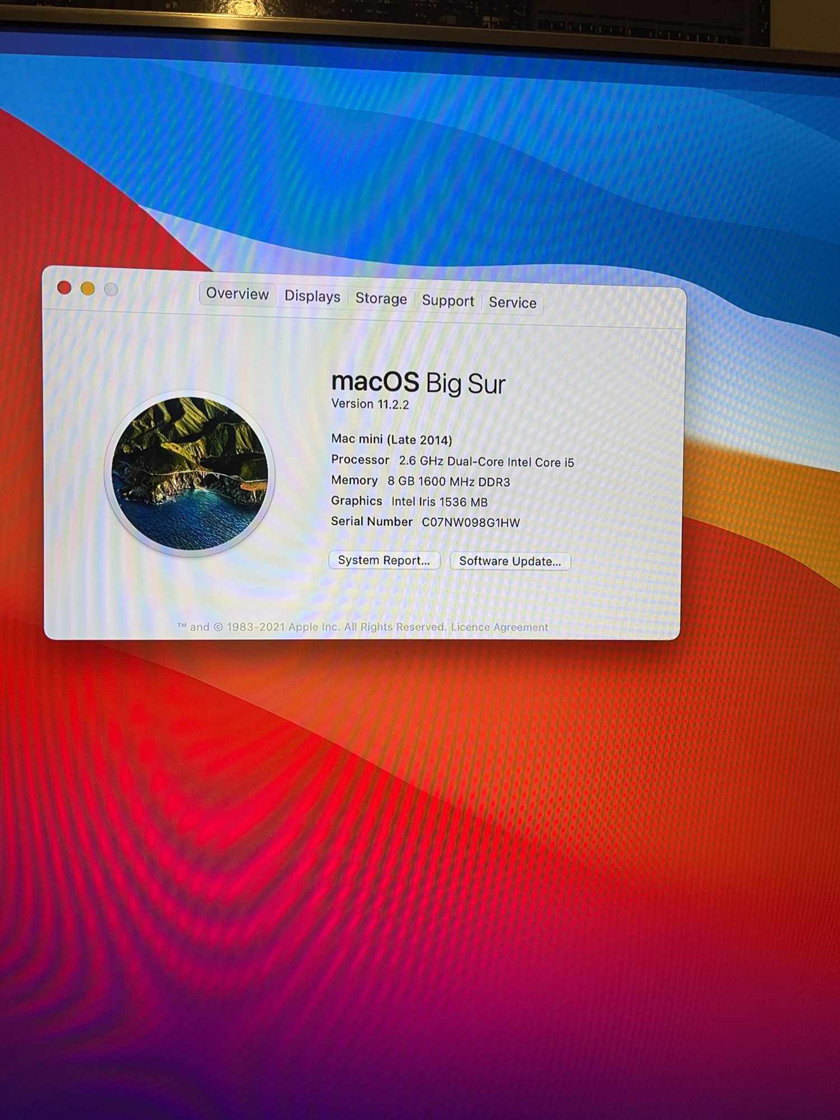This screenshot has height=1120, width=840.
Task: Open the Displays tab
Action: point(312,296)
